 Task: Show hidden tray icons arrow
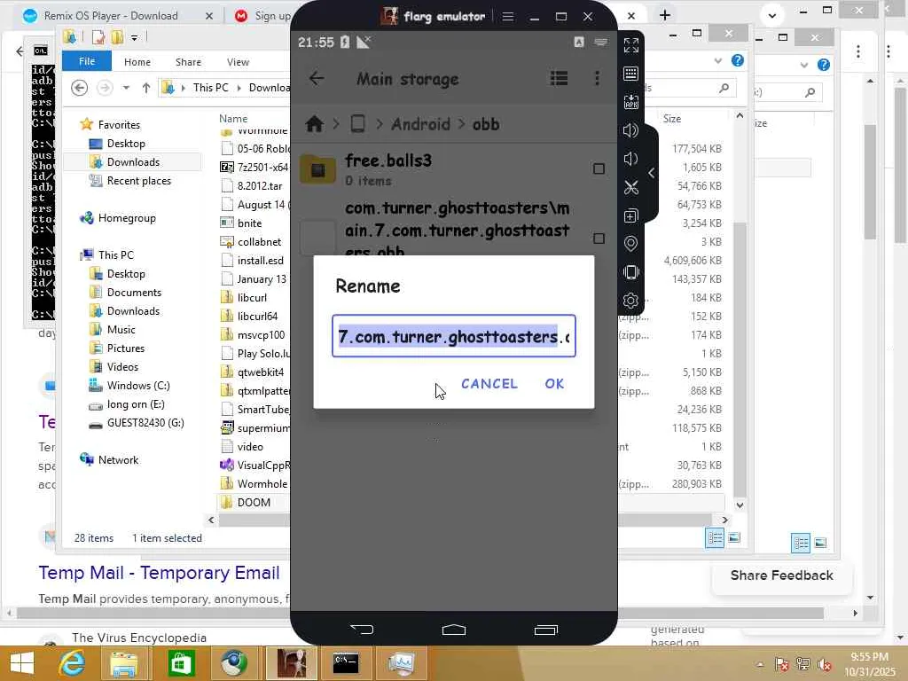point(760,664)
